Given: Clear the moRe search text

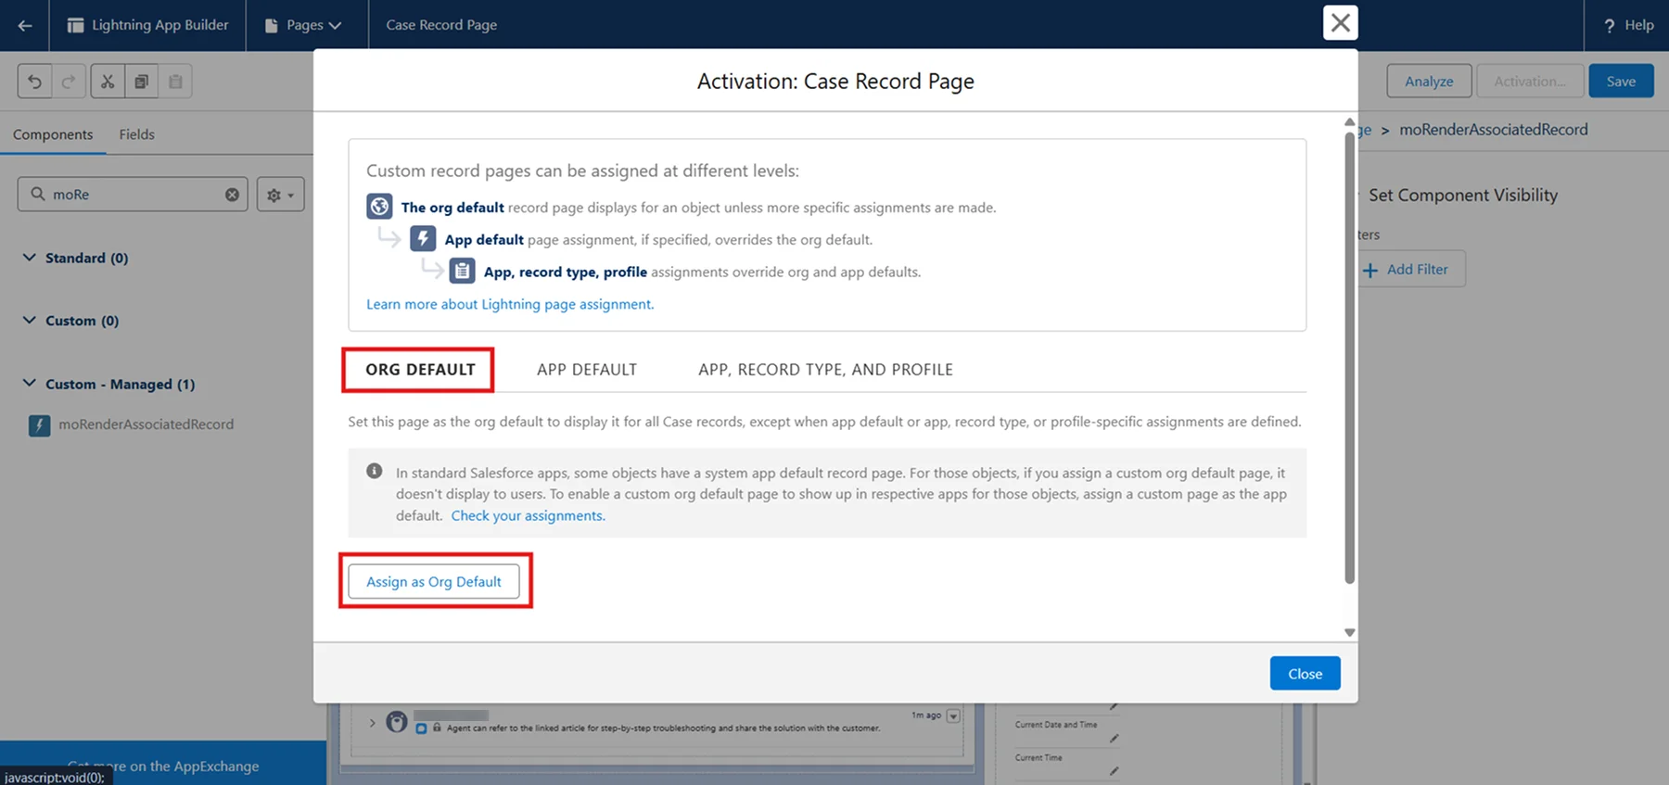Looking at the screenshot, I should coord(232,195).
